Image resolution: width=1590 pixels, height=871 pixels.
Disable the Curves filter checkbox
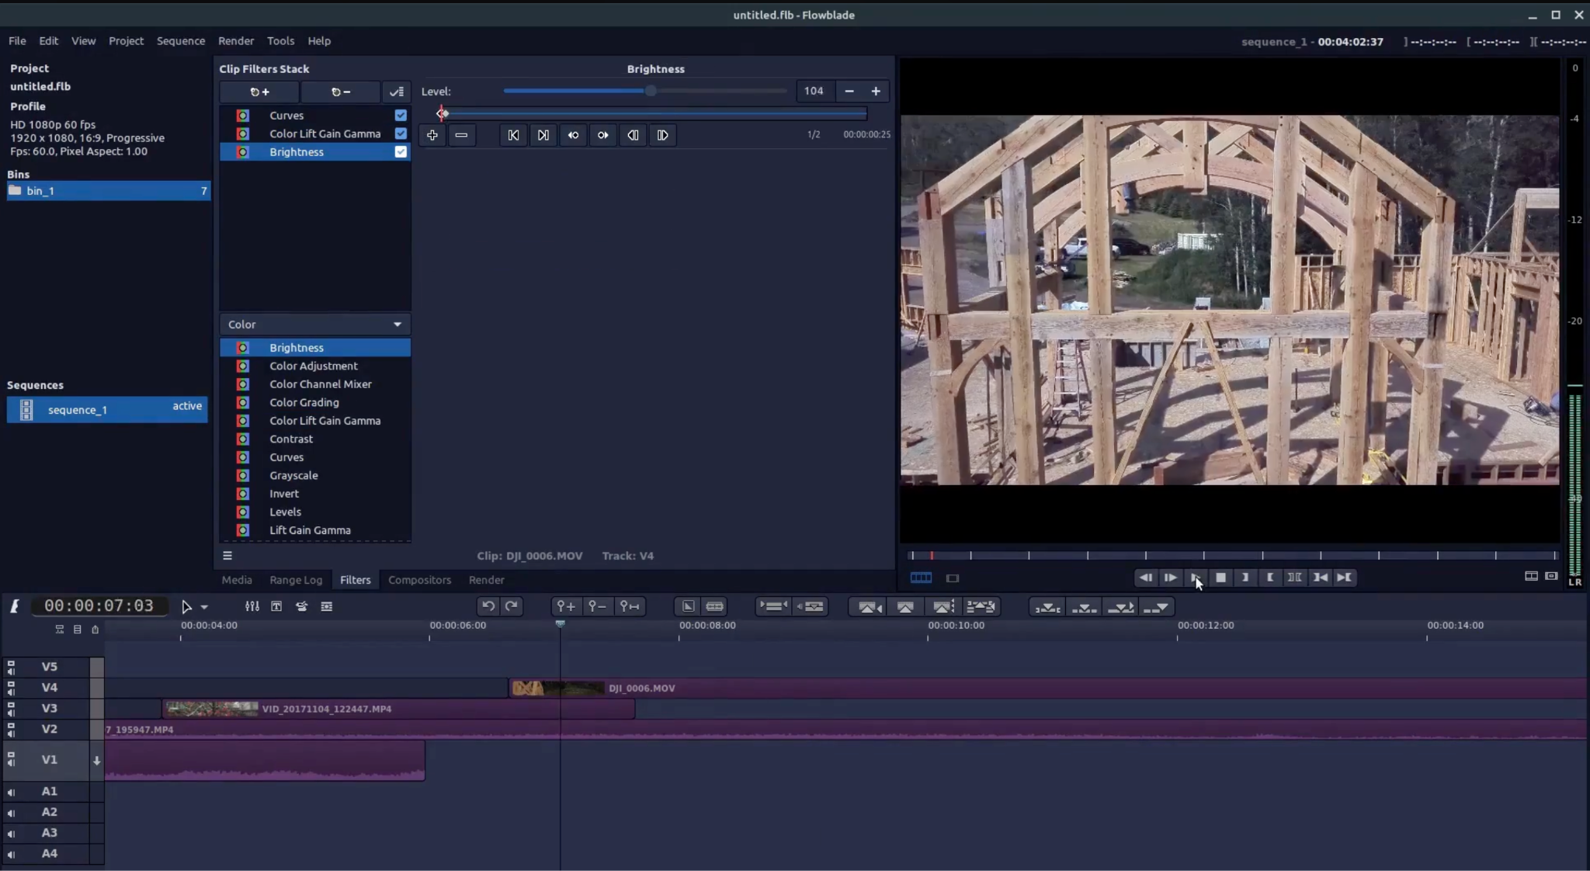(401, 115)
